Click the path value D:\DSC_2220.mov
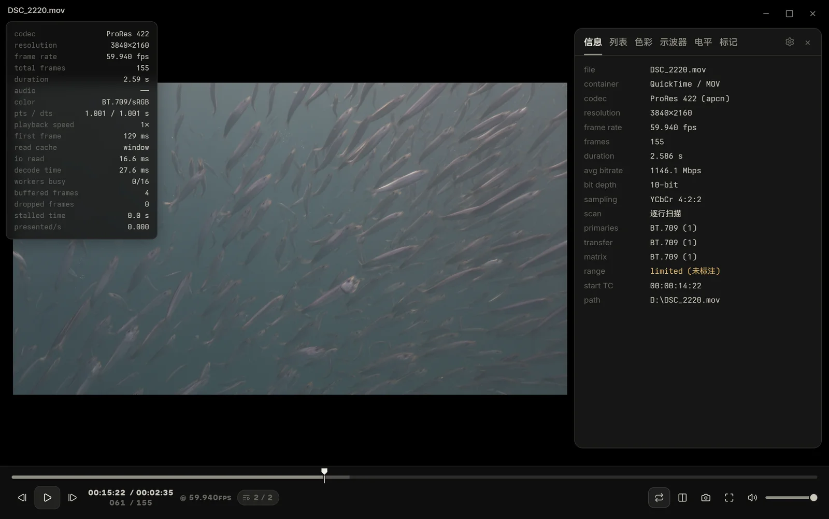Screen dimensions: 829x519 click(x=685, y=300)
